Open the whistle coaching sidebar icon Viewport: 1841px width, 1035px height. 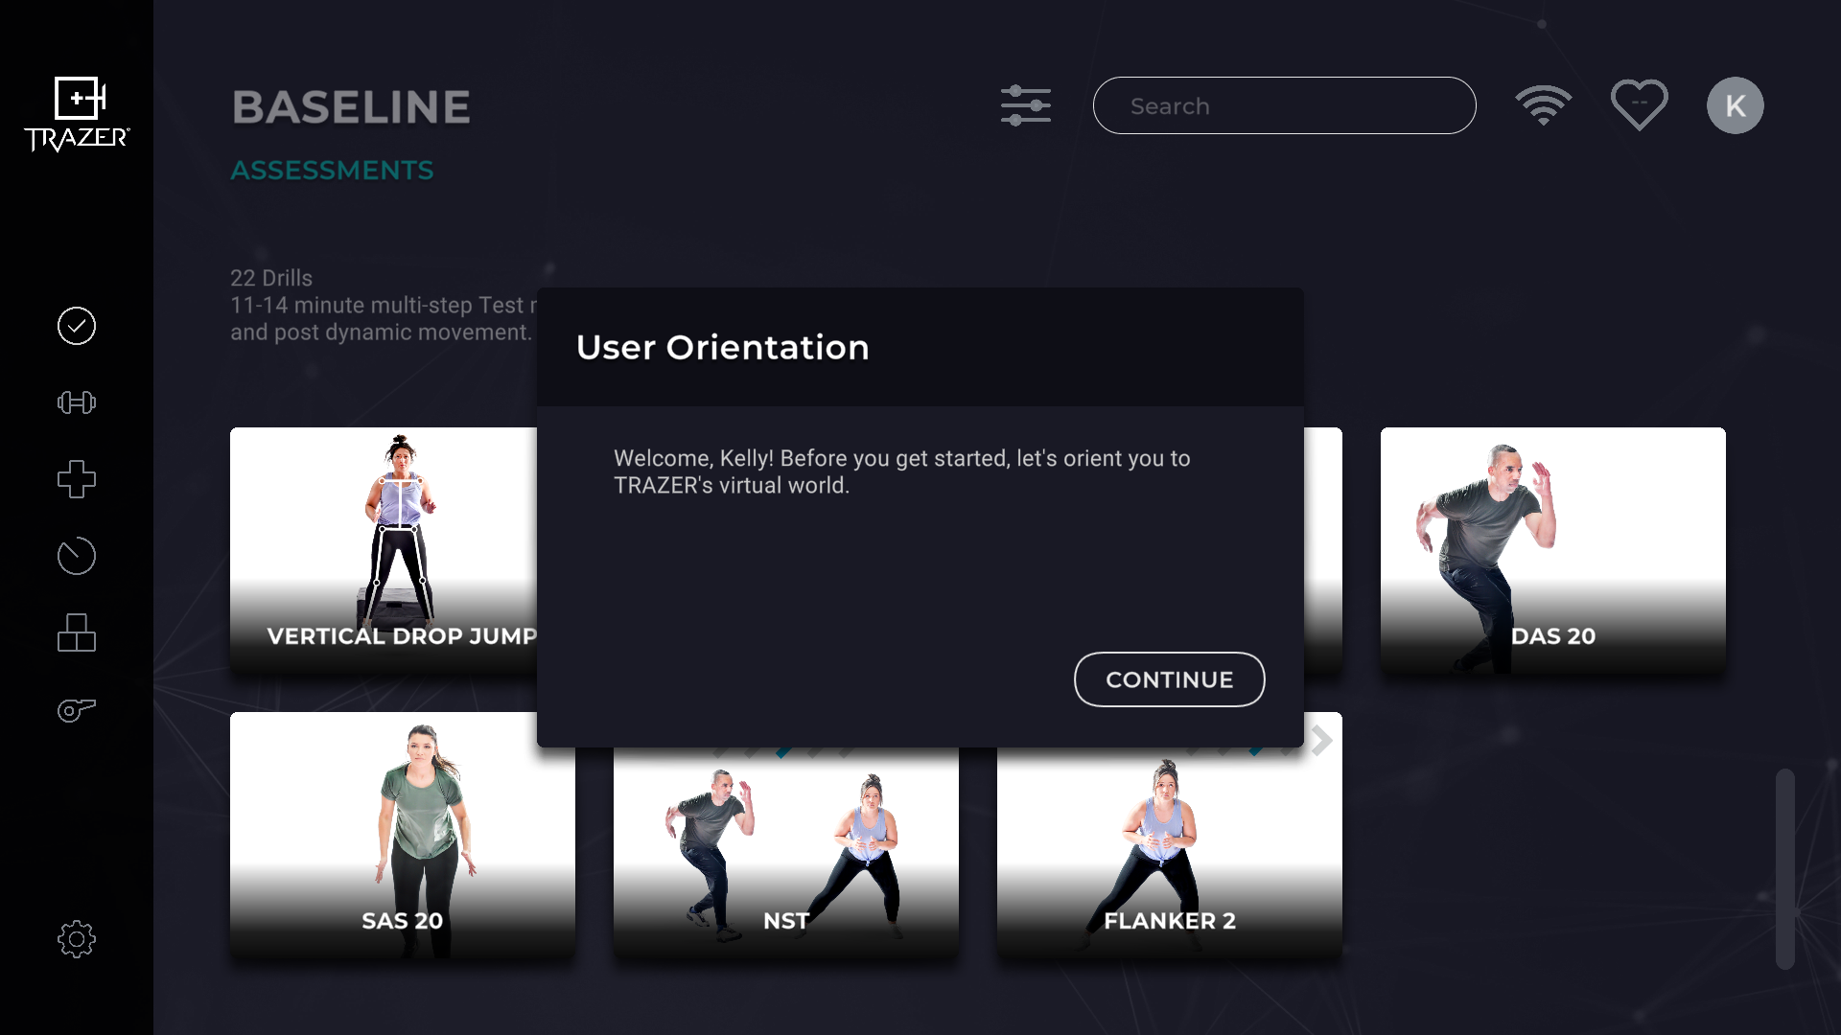(77, 710)
